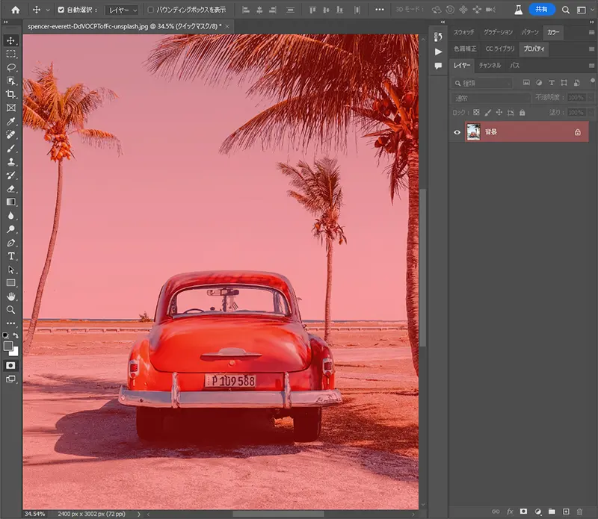This screenshot has height=519, width=598.
Task: Click the foreground color swatch
Action: [8, 346]
